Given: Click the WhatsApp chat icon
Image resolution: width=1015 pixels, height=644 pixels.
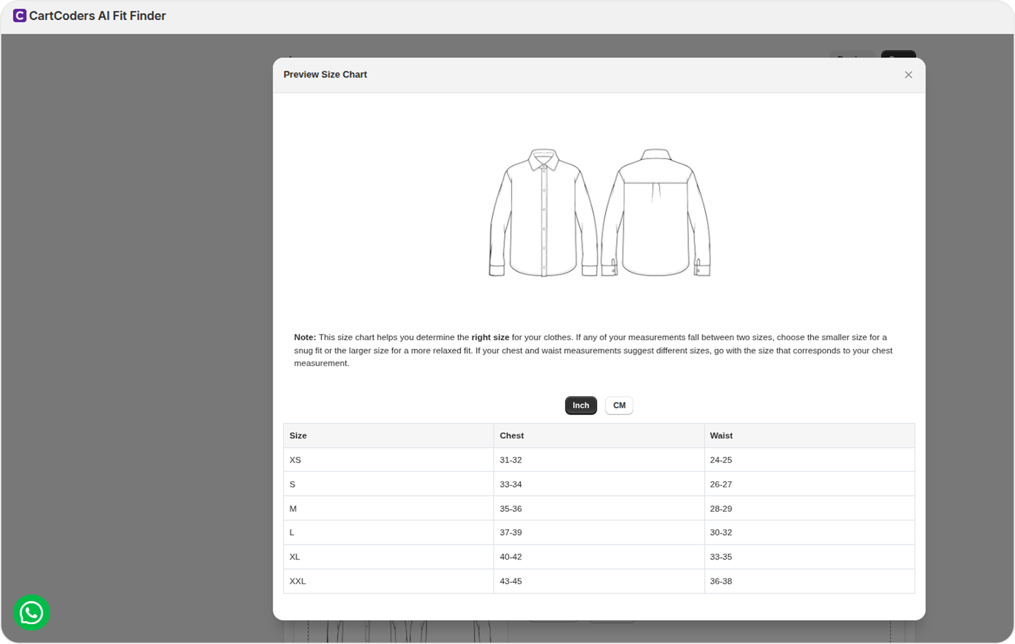Looking at the screenshot, I should [x=31, y=612].
